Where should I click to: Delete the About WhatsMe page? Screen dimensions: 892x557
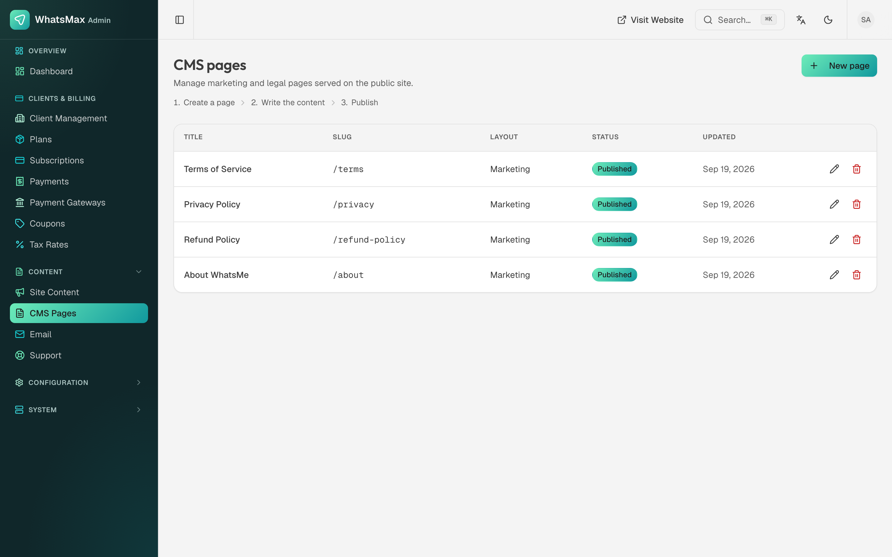[x=857, y=275]
